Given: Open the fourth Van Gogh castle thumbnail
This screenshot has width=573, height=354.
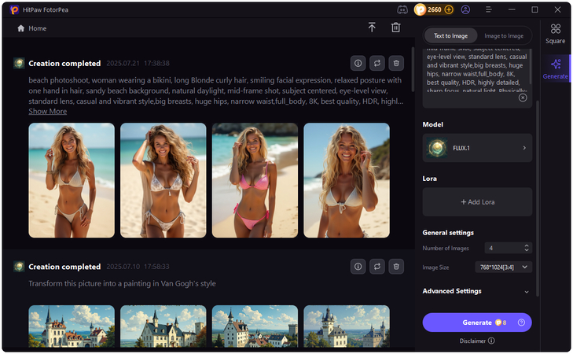Looking at the screenshot, I should (x=347, y=326).
